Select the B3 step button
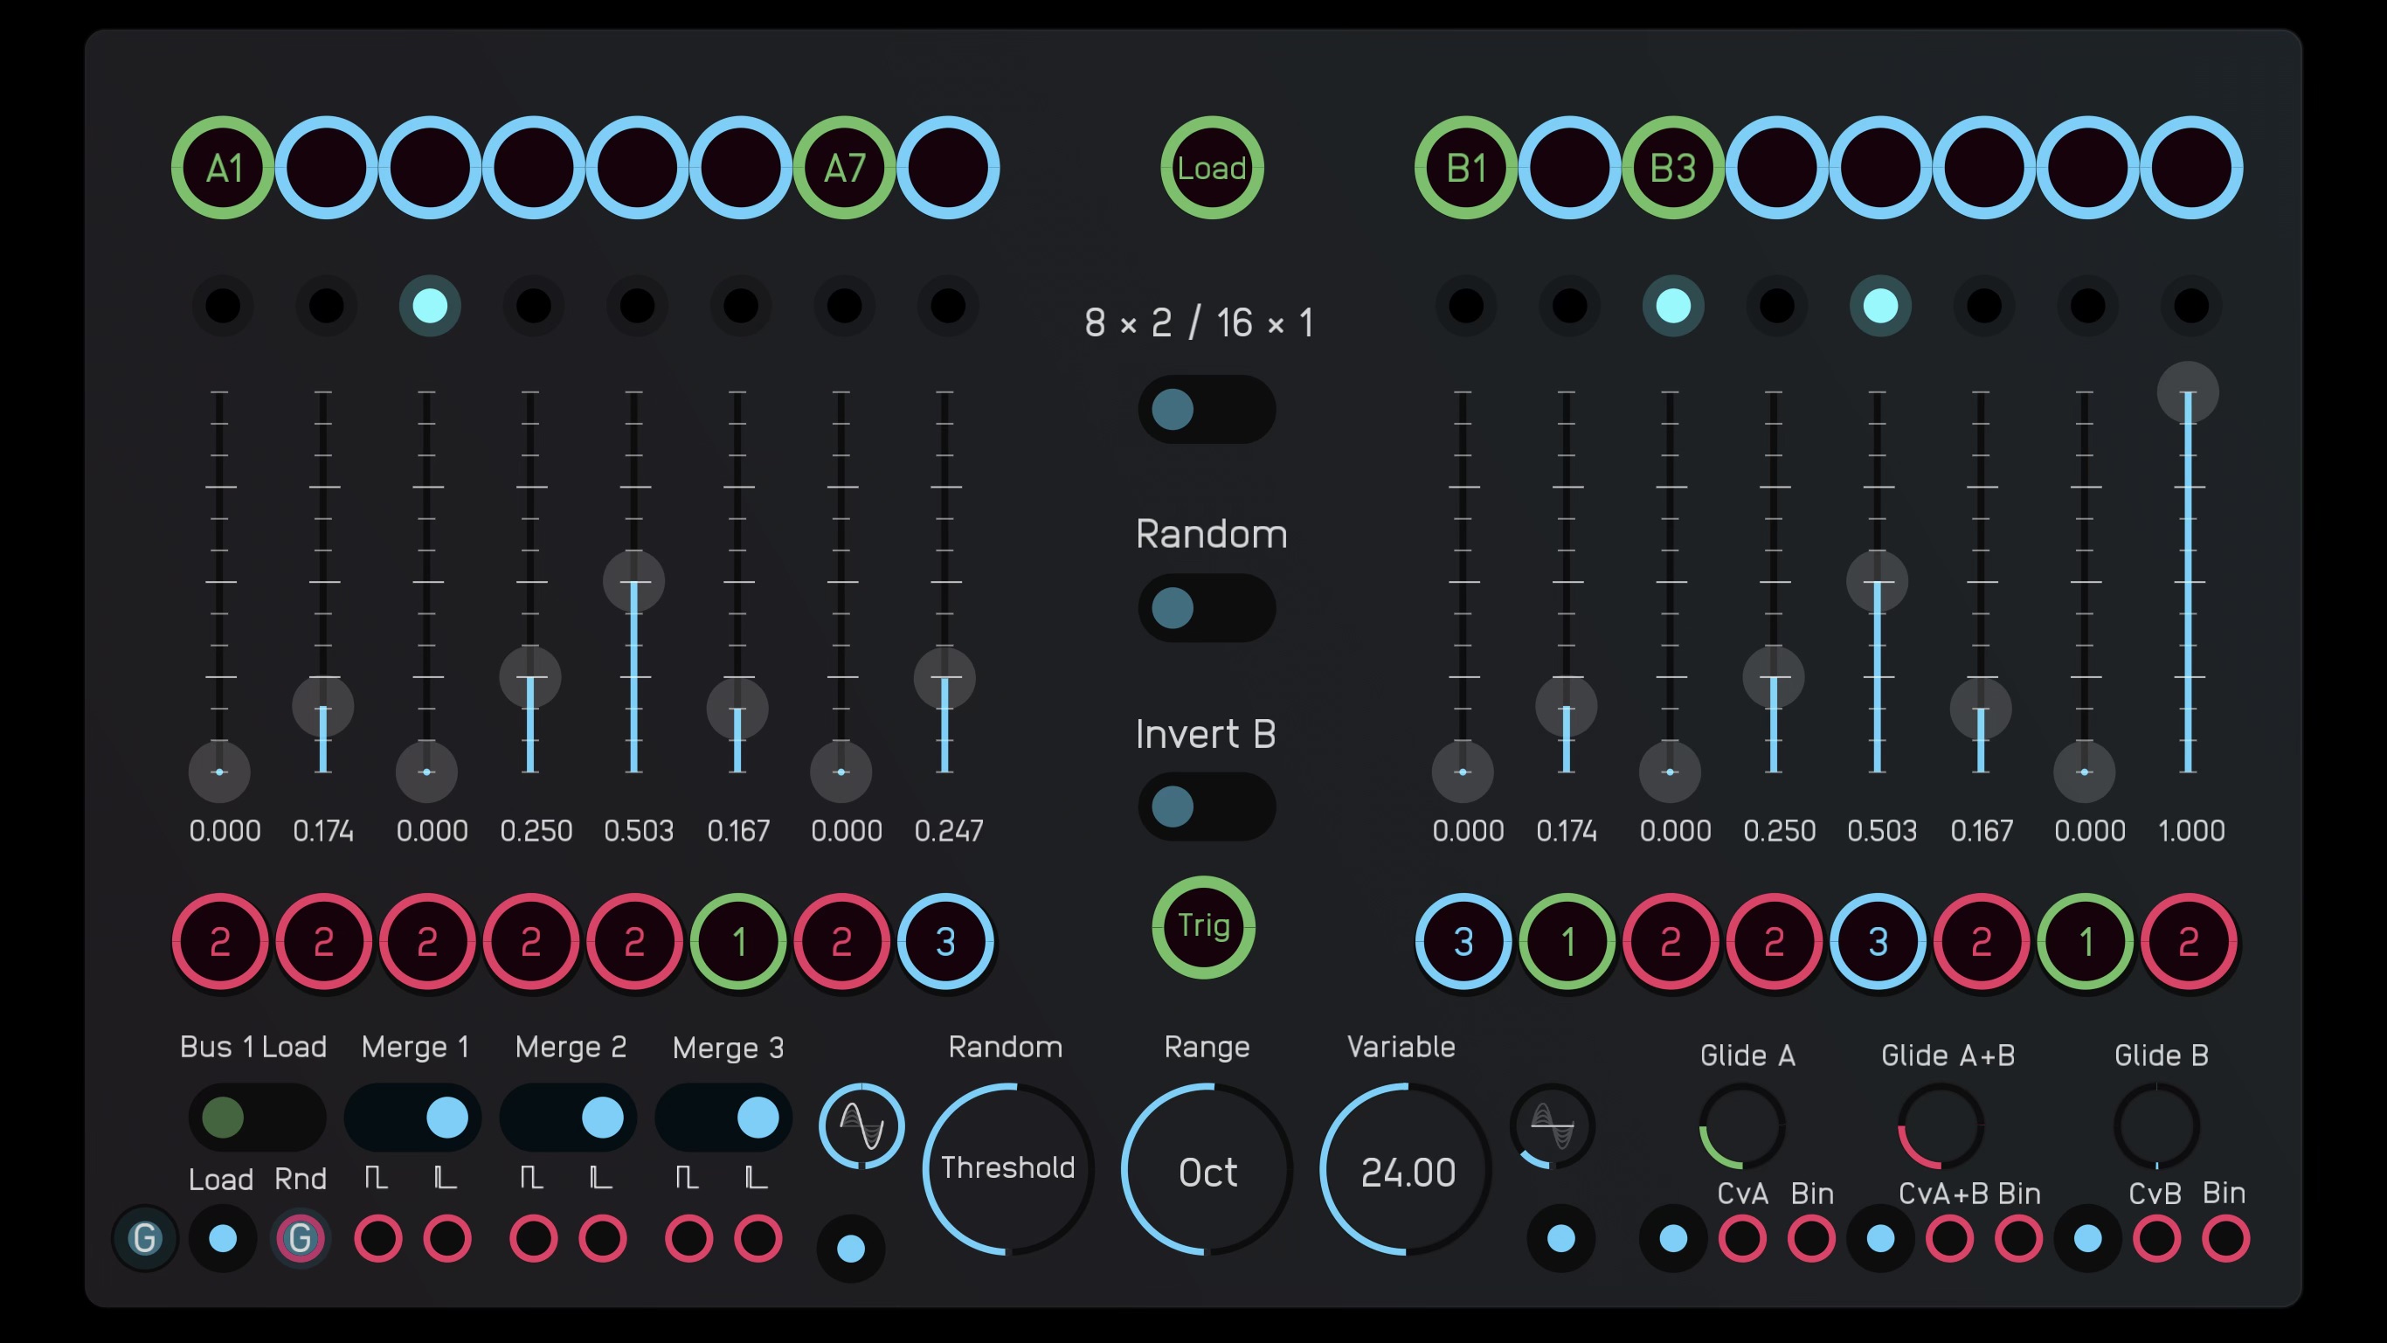The width and height of the screenshot is (2387, 1343). pos(1673,168)
